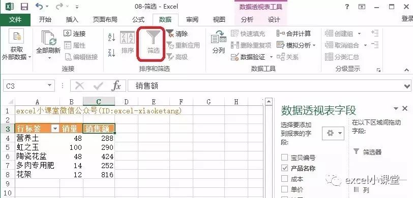Image resolution: width=413 pixels, height=198 pixels.
Task: Switch to the 审阅 tab
Action: [x=192, y=20]
